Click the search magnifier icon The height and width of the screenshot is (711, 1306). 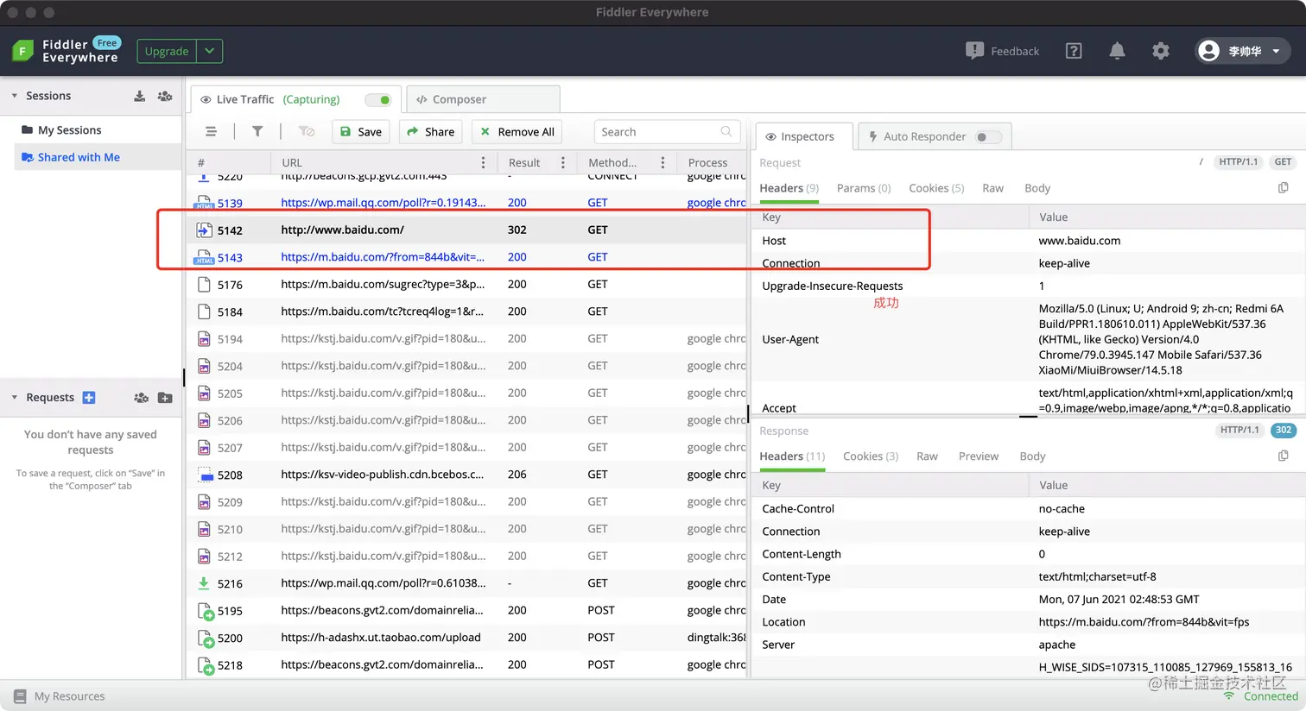[726, 131]
